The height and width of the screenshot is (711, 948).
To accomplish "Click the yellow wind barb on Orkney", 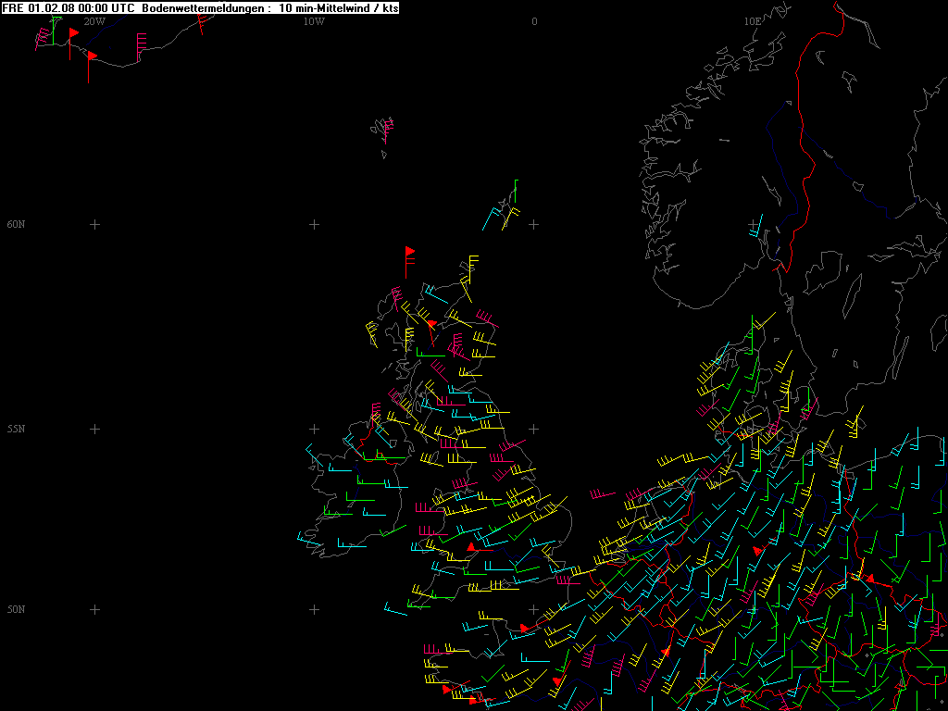I will (x=470, y=268).
